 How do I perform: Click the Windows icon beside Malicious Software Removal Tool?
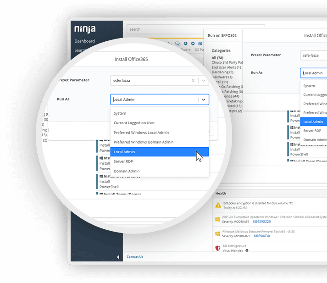pos(217,233)
